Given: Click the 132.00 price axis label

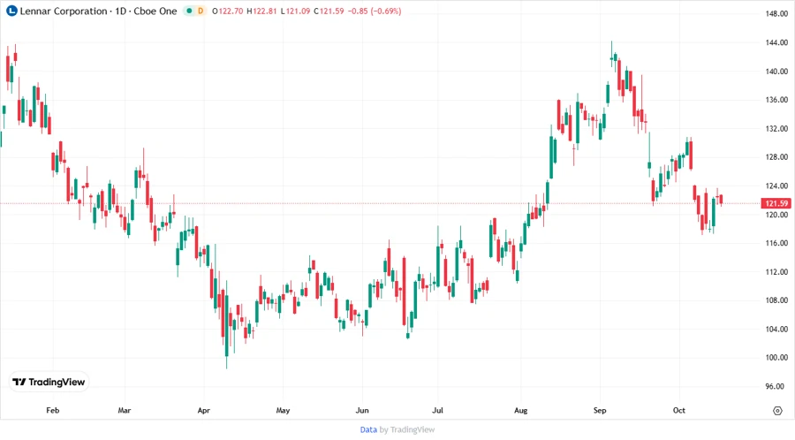Looking at the screenshot, I should pos(776,129).
